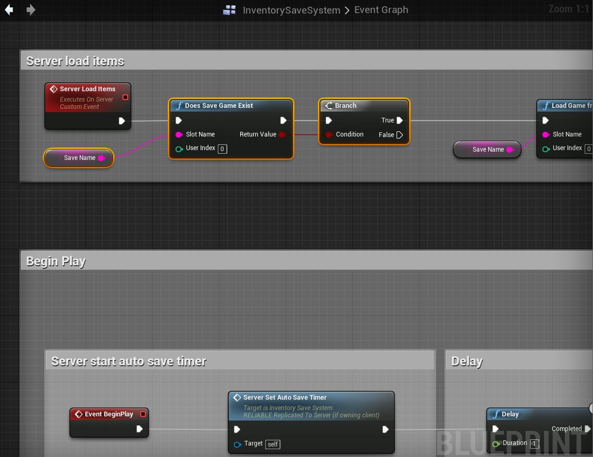Click the Server Load Items execution output pin
Screen dimensions: 593x457
click(121, 121)
